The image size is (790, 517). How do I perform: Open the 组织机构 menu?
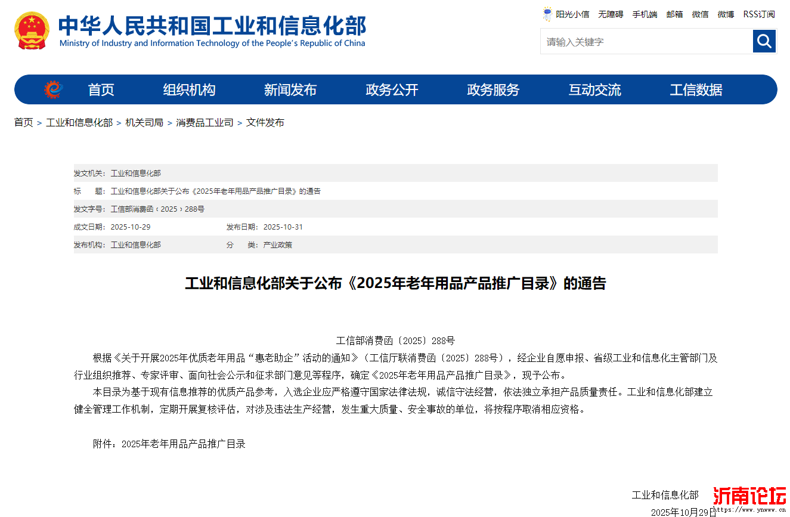[x=189, y=90]
